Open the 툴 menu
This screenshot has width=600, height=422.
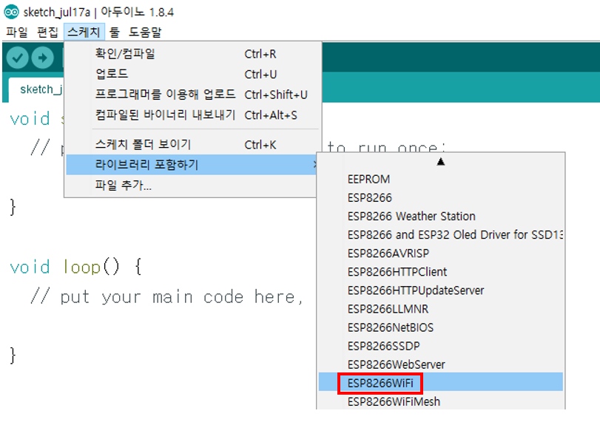pyautogui.click(x=115, y=32)
